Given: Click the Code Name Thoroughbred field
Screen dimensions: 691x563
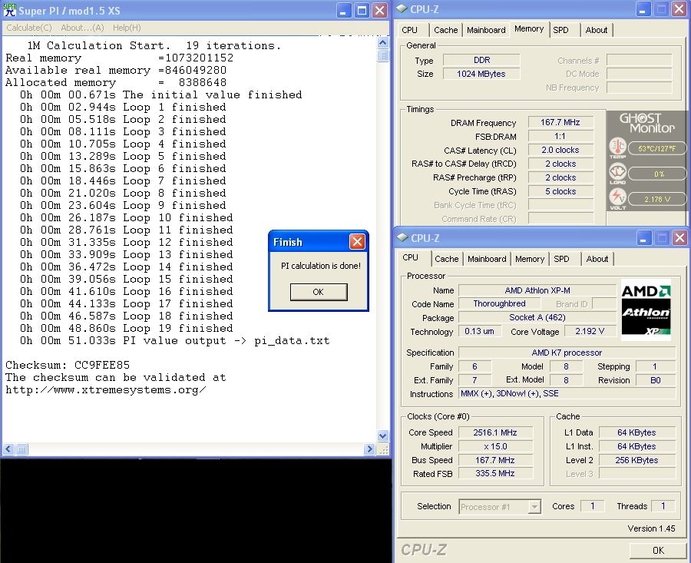Looking at the screenshot, I should (x=499, y=303).
